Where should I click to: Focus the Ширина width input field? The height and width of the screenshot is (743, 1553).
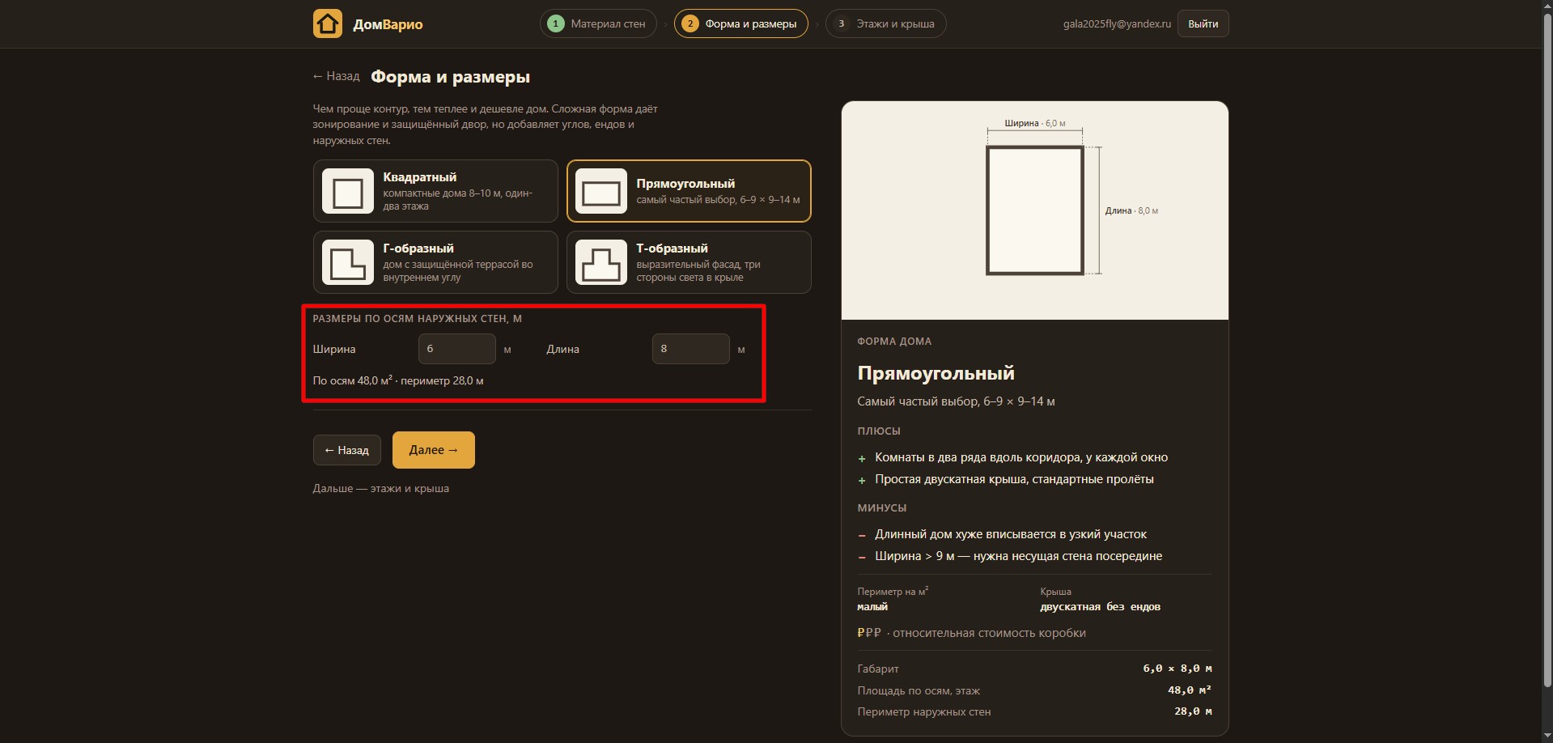(x=457, y=349)
